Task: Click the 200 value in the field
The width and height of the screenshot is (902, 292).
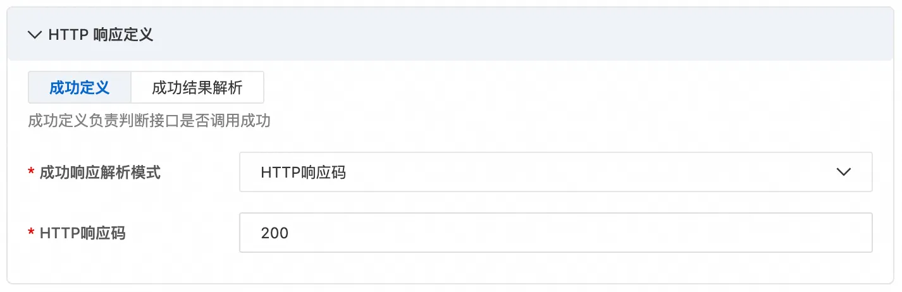Action: [x=275, y=233]
